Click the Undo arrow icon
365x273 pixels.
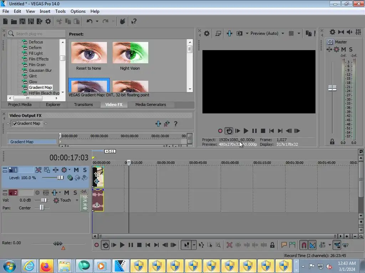tap(89, 22)
